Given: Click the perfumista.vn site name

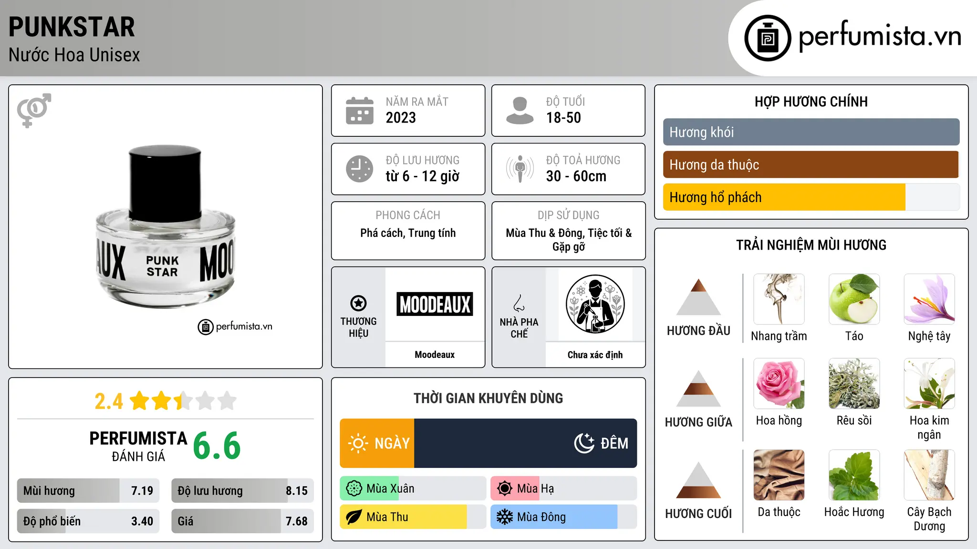Looking at the screenshot, I should (x=880, y=36).
